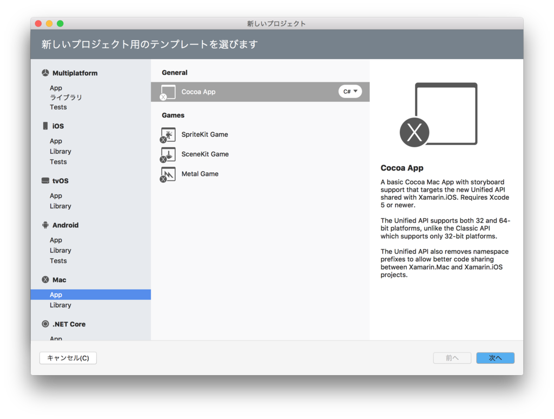Click the Cocoa App title in description
The image size is (554, 419).
click(x=402, y=168)
